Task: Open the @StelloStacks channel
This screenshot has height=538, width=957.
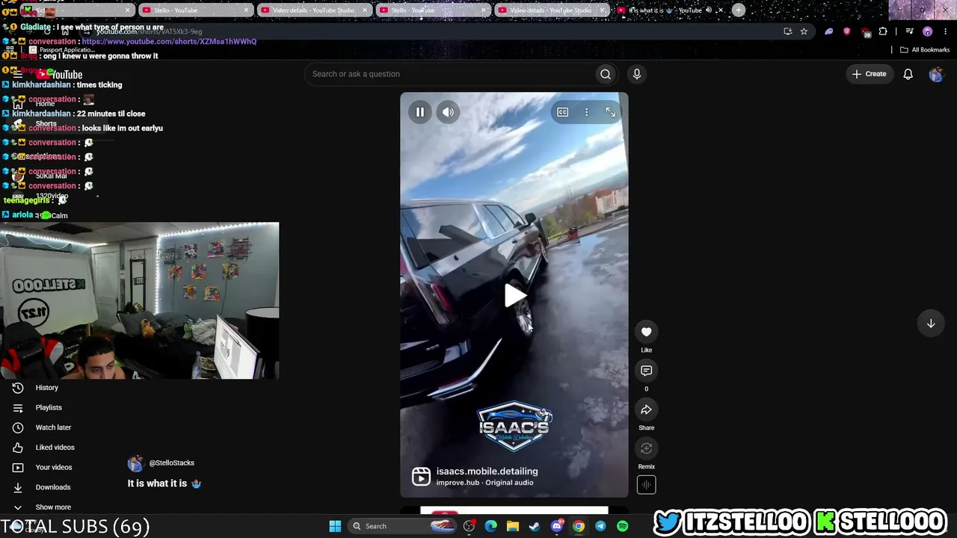Action: point(171,463)
